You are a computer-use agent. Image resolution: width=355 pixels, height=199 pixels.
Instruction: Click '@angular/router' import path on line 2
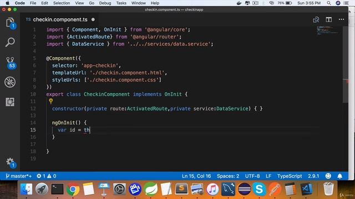tap(154, 37)
